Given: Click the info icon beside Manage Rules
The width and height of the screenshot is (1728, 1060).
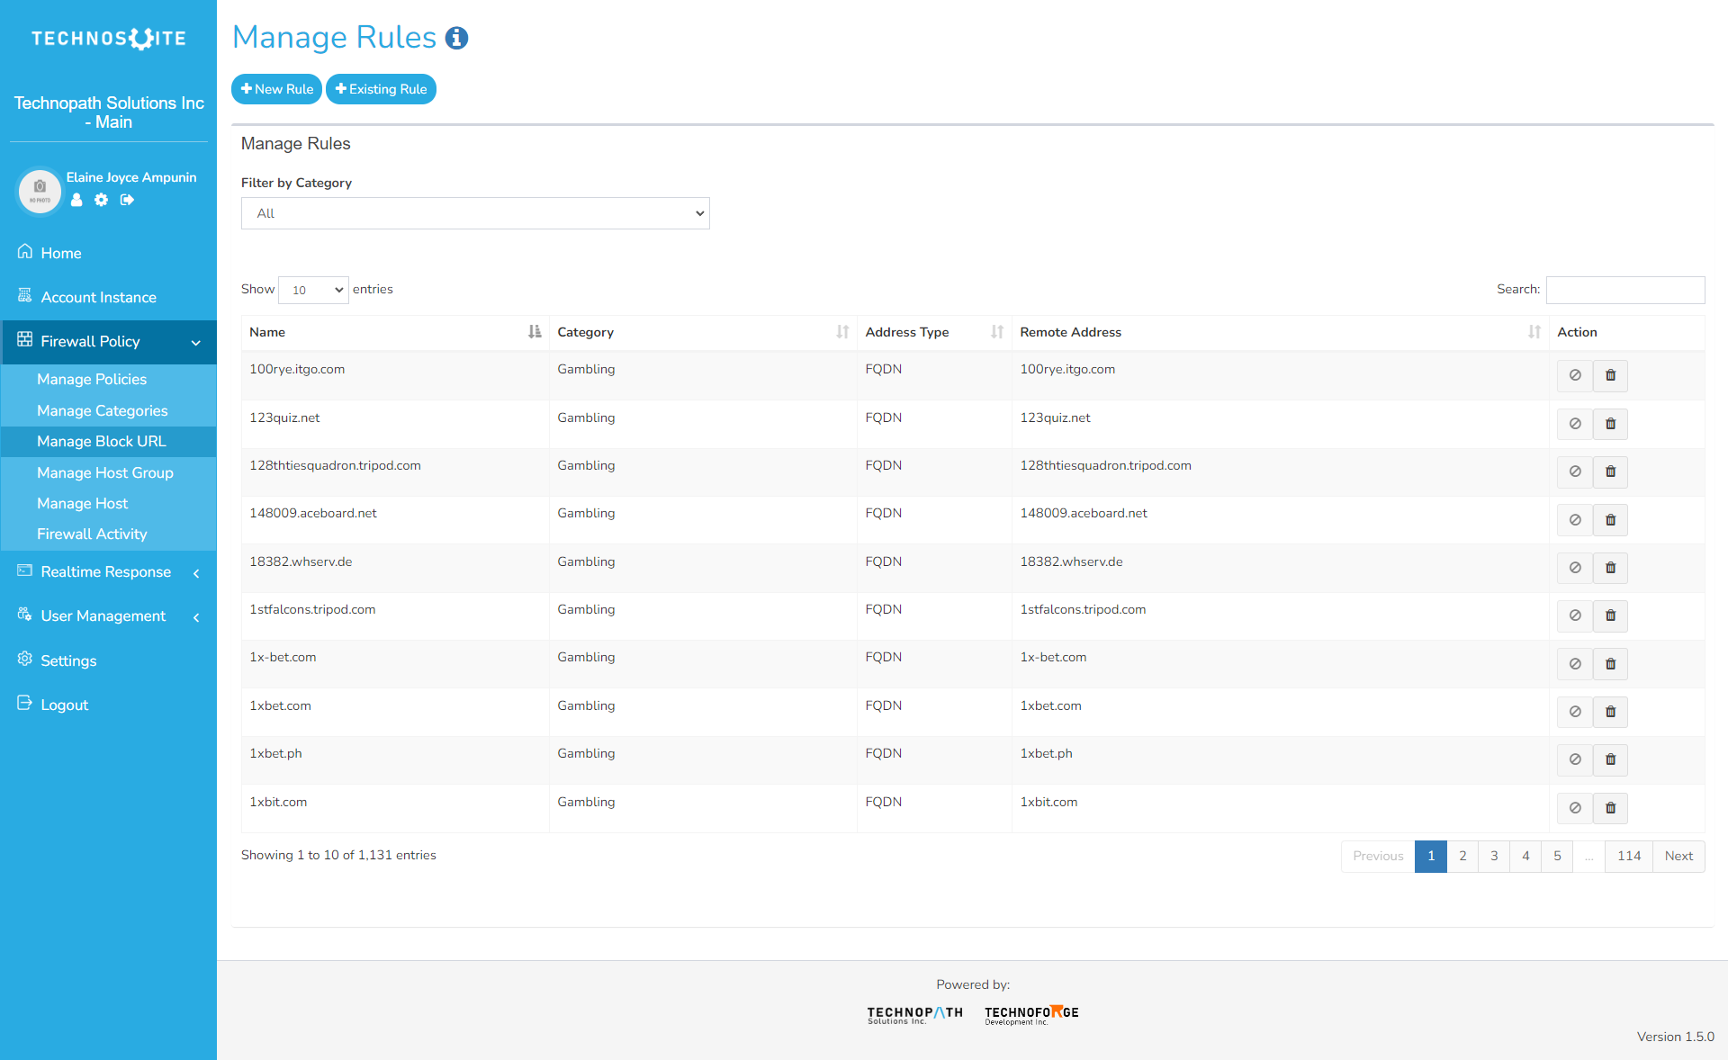Looking at the screenshot, I should point(457,38).
